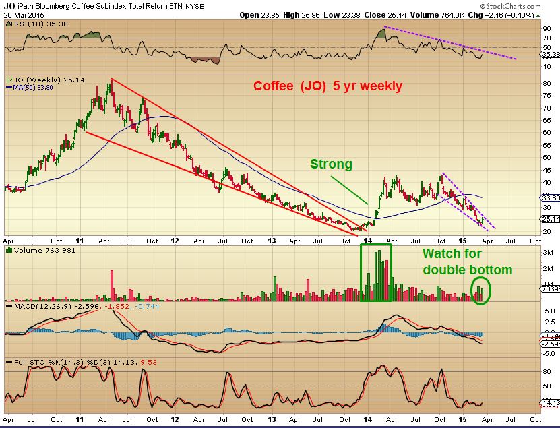Click the 65 label on price axis
The image size is (560, 428).
547,121
